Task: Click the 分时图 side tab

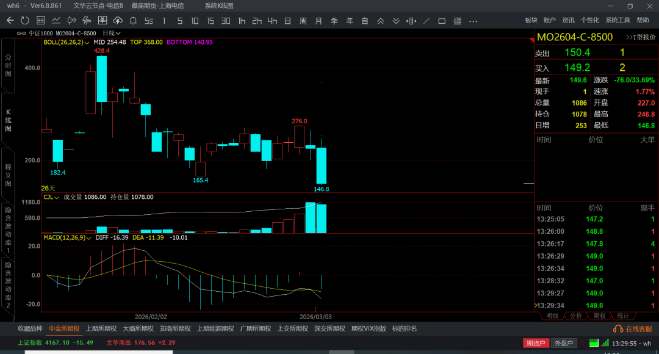Action: [8, 65]
